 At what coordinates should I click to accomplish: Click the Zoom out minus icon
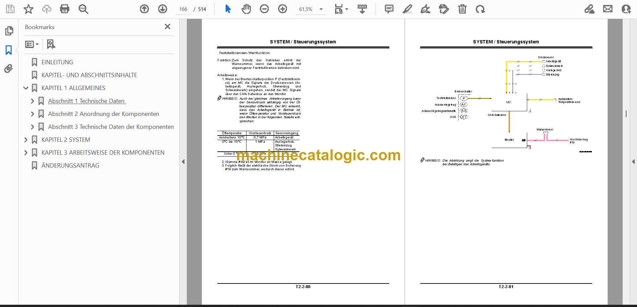[x=264, y=9]
